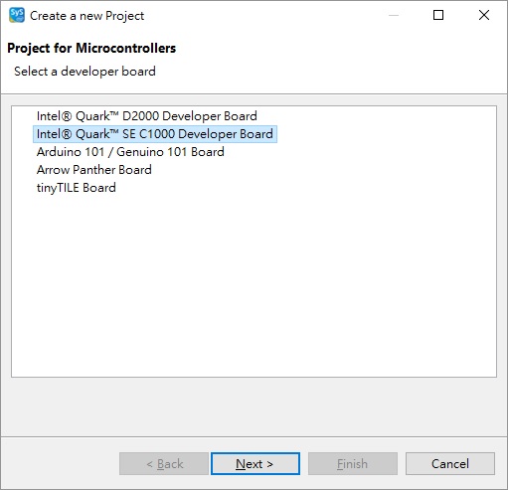Screen dimensions: 509x490
Task: Cancel the new project wizard
Action: pyautogui.click(x=450, y=464)
